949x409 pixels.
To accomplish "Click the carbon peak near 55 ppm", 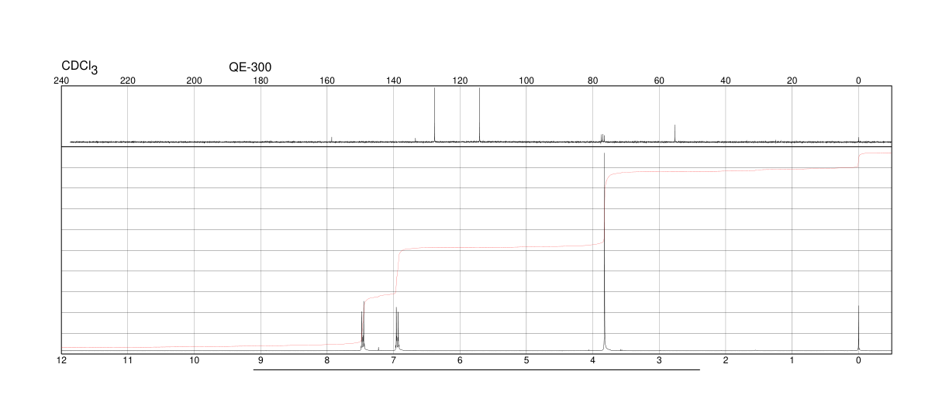I will click(x=675, y=133).
